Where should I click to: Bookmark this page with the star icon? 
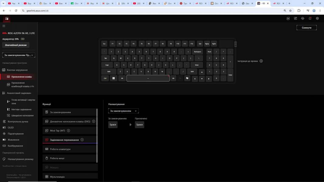(x=290, y=11)
